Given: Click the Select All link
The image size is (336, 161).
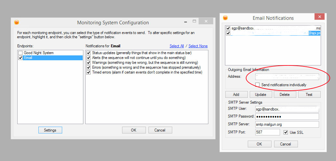Looking at the screenshot, I should pos(176,46).
